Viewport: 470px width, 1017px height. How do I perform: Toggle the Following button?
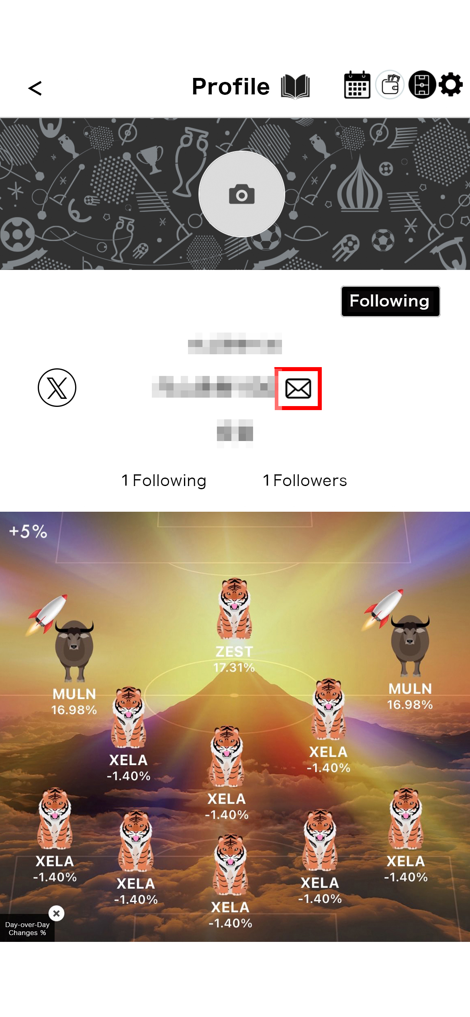(x=390, y=301)
